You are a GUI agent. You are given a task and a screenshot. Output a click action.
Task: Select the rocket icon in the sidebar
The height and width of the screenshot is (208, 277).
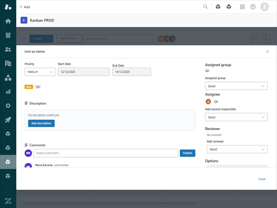pyautogui.click(x=8, y=119)
